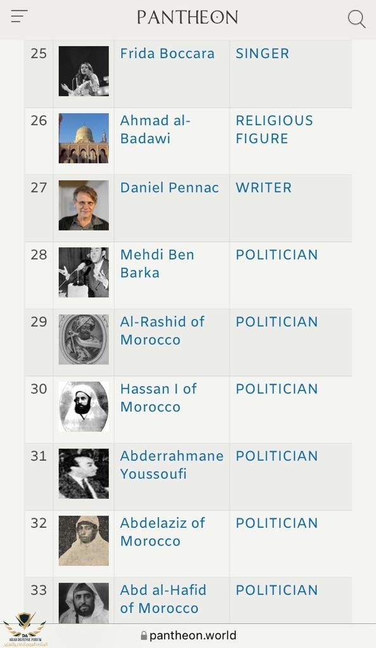Open Abdelaziz of Morocco profile
The height and width of the screenshot is (648, 376).
[163, 532]
